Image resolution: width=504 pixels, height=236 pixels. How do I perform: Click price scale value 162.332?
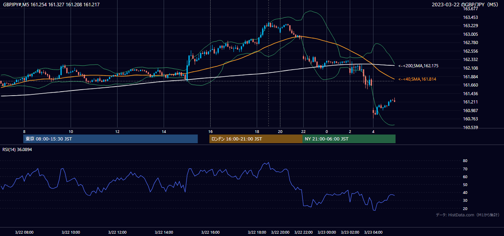pos(470,59)
